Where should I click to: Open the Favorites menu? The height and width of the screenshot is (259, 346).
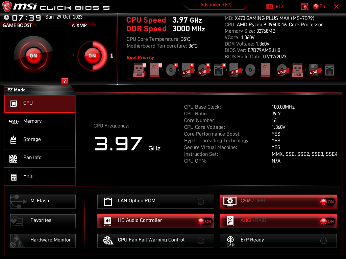tap(43, 221)
